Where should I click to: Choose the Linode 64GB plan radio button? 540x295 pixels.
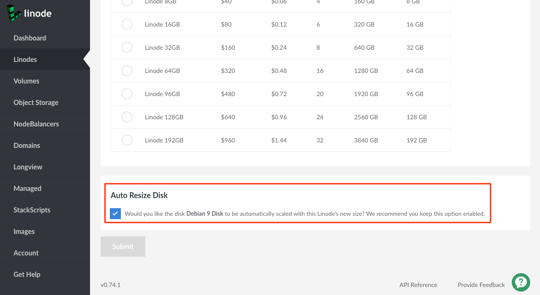tap(127, 71)
